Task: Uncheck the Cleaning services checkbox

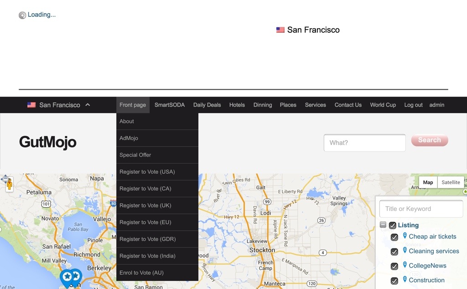Action: pos(394,252)
